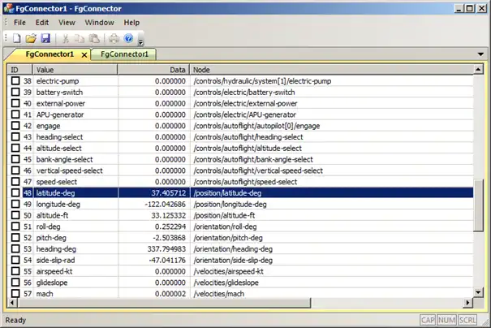Tick the checkbox for 41 APU-generator
The width and height of the screenshot is (491, 328).
[15, 114]
